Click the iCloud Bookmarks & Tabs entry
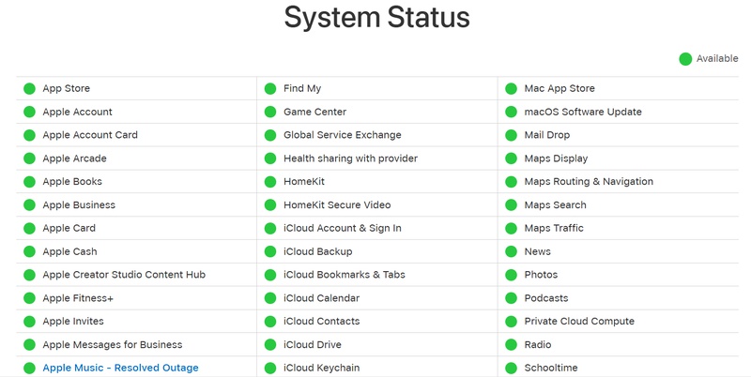 coord(345,275)
